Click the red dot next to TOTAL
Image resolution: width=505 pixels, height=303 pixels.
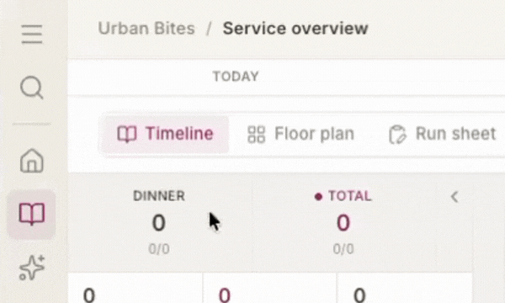pyautogui.click(x=318, y=196)
